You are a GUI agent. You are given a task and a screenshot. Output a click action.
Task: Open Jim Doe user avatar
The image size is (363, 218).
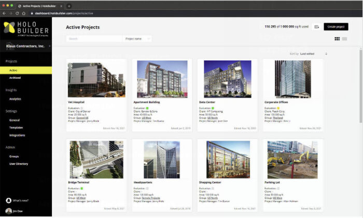(x=8, y=211)
